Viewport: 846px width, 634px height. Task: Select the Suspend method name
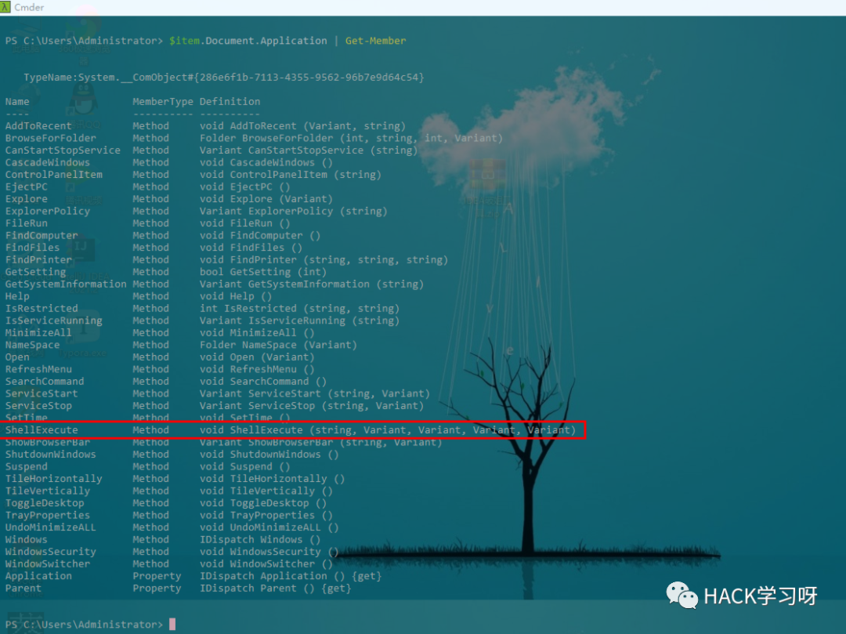click(x=27, y=466)
